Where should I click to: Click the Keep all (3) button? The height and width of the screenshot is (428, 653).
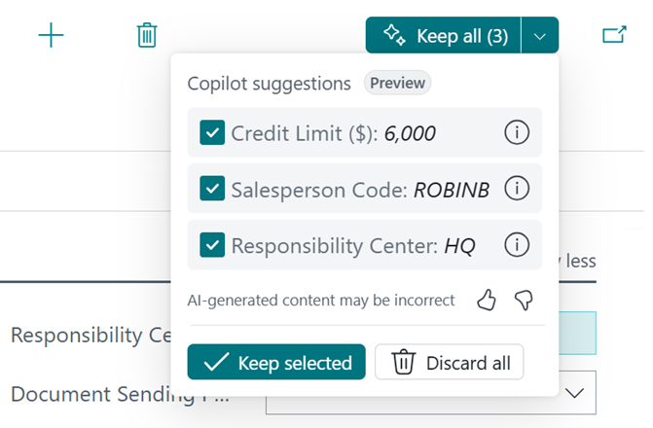tap(444, 36)
